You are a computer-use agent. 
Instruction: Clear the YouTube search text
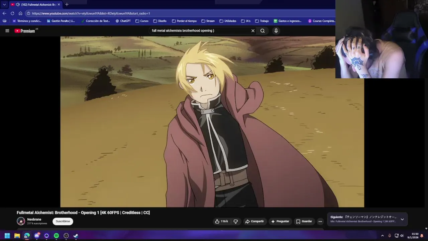253,31
